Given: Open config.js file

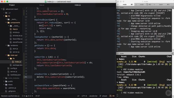Looking at the screenshot, I should click(x=14, y=68).
